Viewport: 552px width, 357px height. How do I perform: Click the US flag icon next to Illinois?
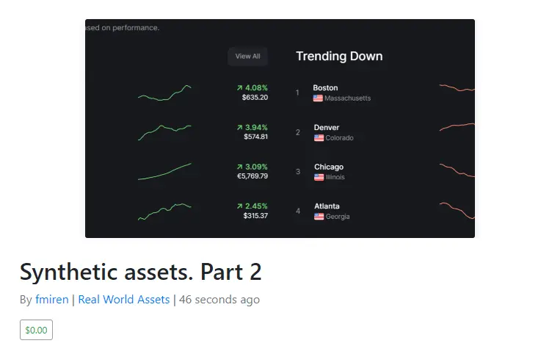[x=319, y=177]
